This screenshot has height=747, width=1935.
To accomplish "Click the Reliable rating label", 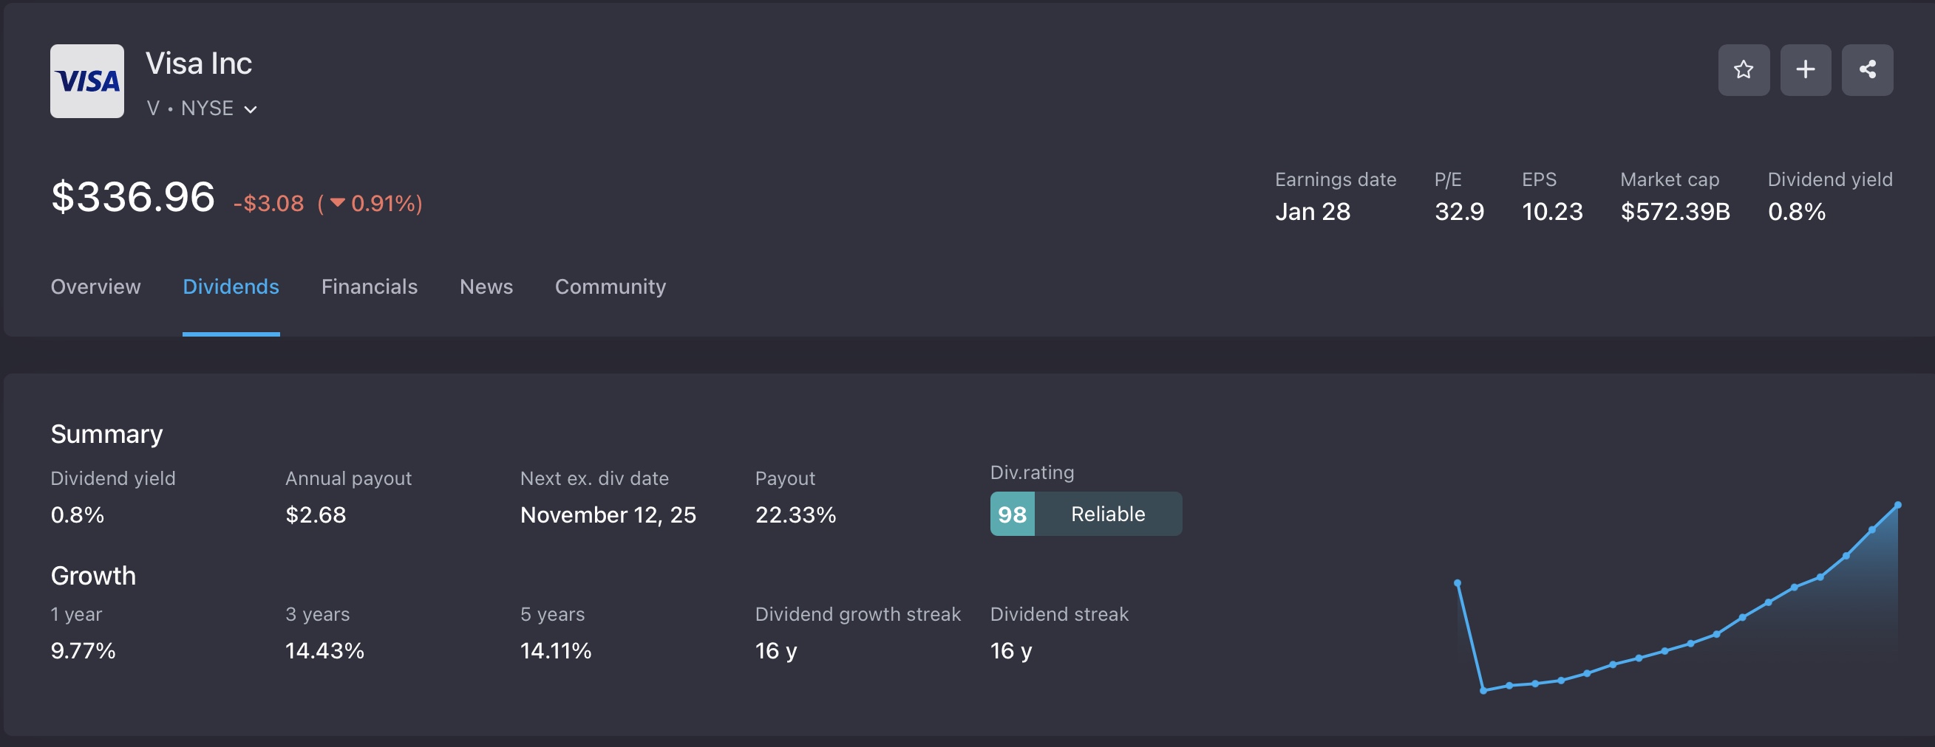I will (x=1107, y=514).
